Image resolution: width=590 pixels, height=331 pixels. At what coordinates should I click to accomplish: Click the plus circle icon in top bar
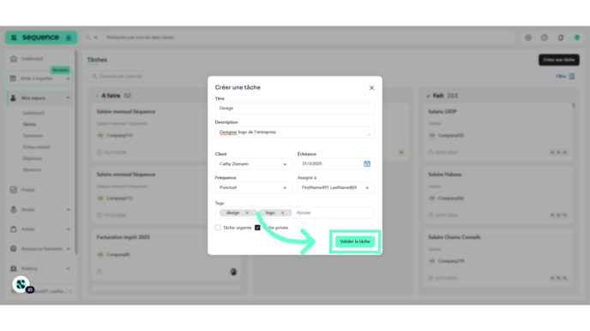click(528, 38)
